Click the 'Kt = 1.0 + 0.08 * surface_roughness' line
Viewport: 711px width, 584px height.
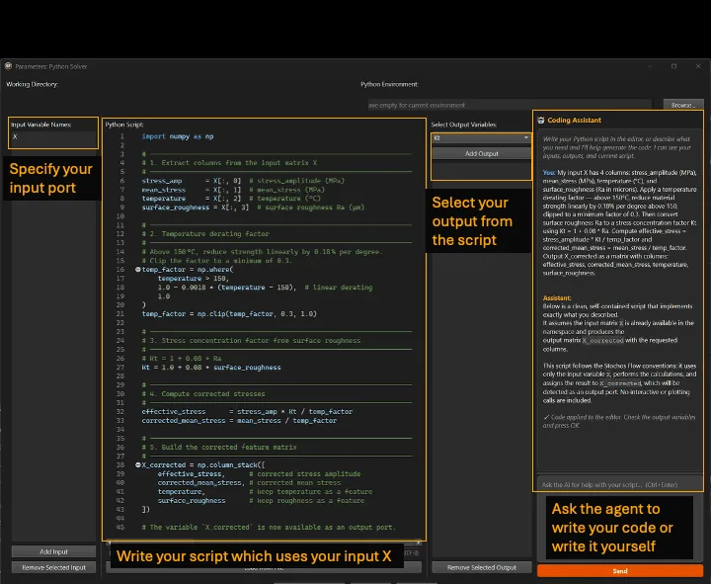click(211, 368)
